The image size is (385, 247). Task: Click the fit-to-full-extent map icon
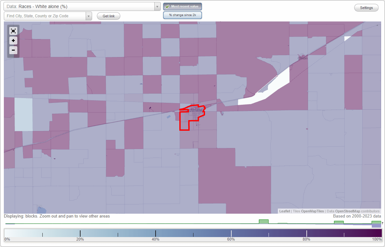point(13,31)
